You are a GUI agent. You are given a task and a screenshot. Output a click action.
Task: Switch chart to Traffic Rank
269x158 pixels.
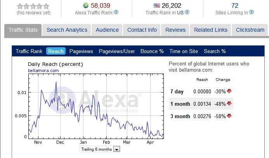pyautogui.click(x=29, y=51)
